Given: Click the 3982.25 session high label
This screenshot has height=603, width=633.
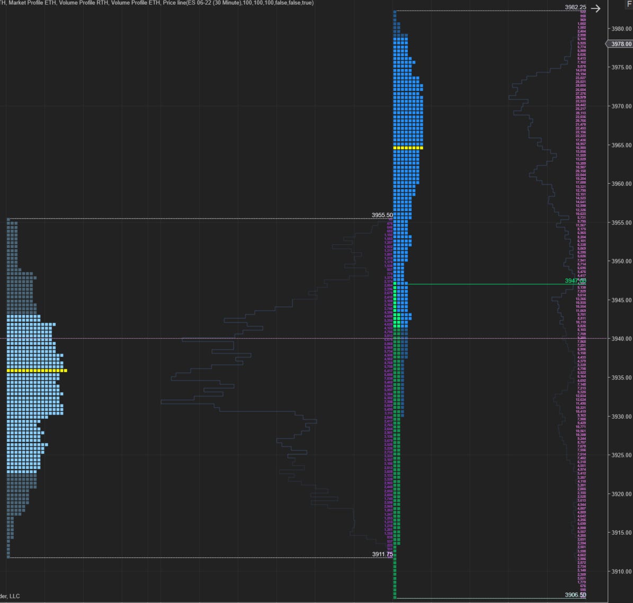Looking at the screenshot, I should [x=575, y=7].
